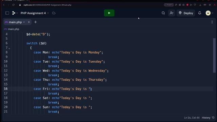Click the browser settings sliders icon
217x122 pixels.
[210, 5]
